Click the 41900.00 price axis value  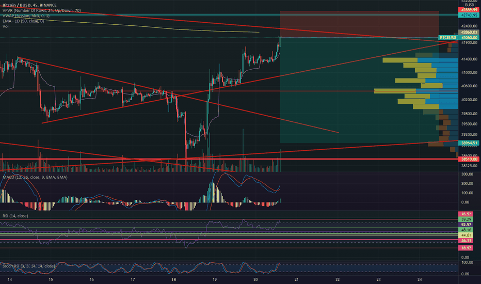pos(469,43)
